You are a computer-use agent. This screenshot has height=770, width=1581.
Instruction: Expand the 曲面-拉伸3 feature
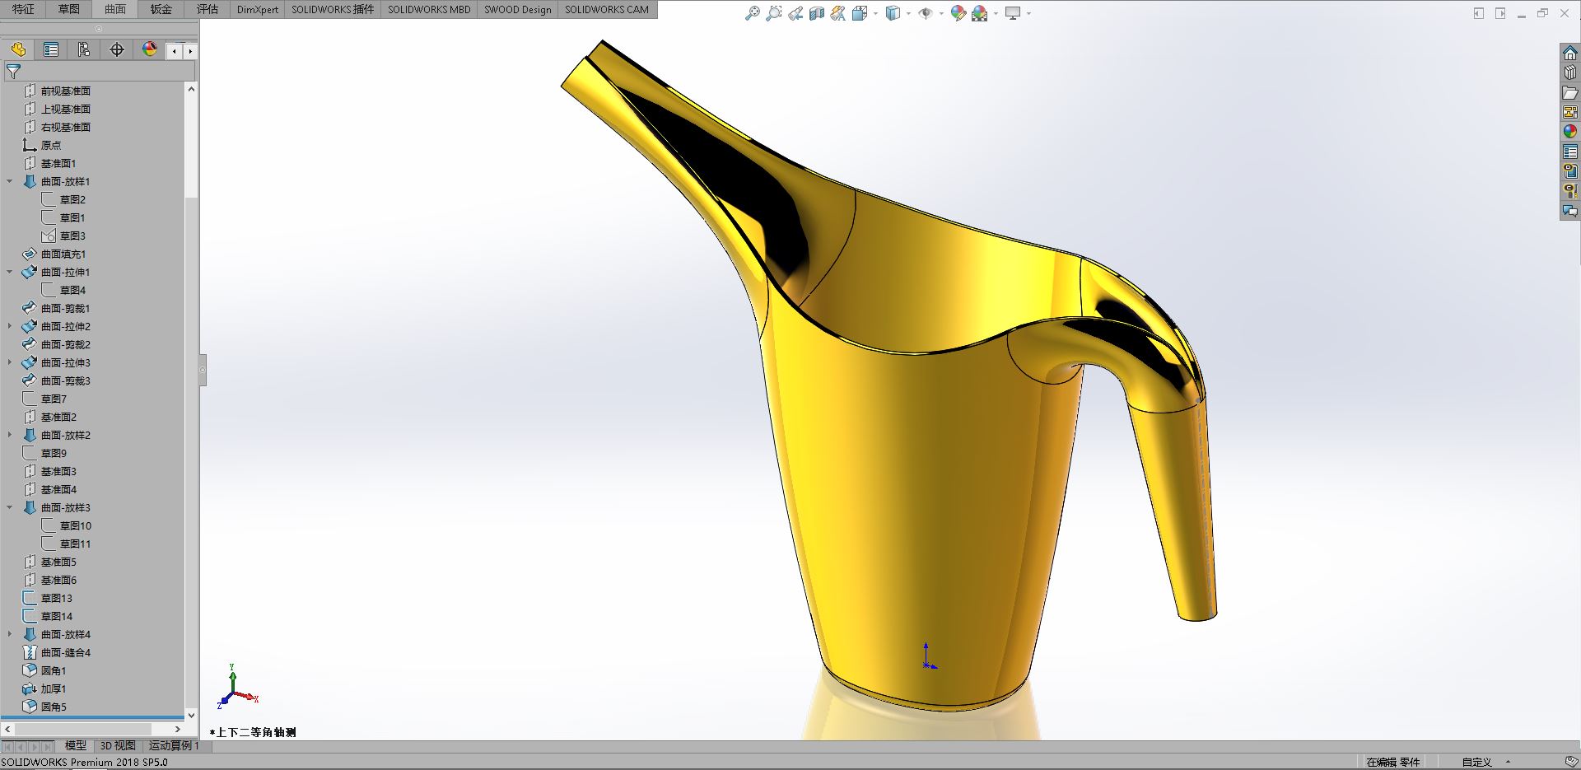(x=10, y=362)
